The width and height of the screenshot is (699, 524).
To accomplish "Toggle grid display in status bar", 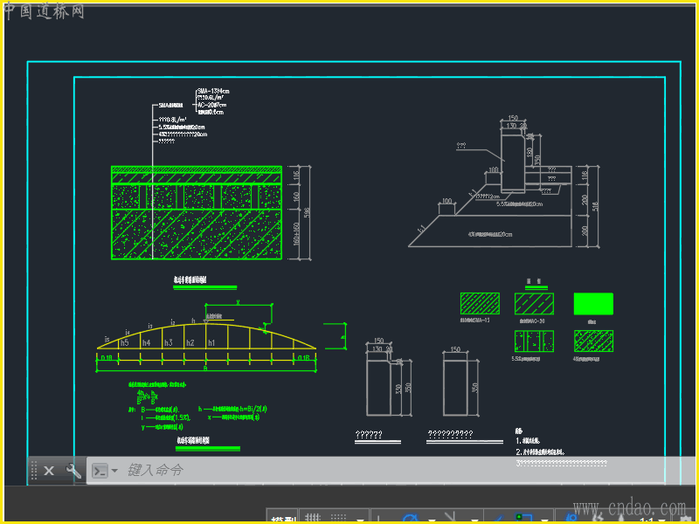I will (312, 519).
